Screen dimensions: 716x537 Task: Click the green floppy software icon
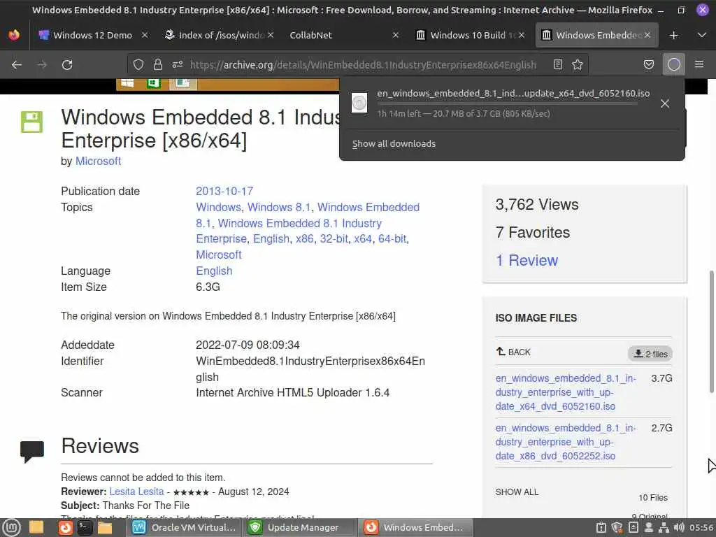click(x=31, y=122)
